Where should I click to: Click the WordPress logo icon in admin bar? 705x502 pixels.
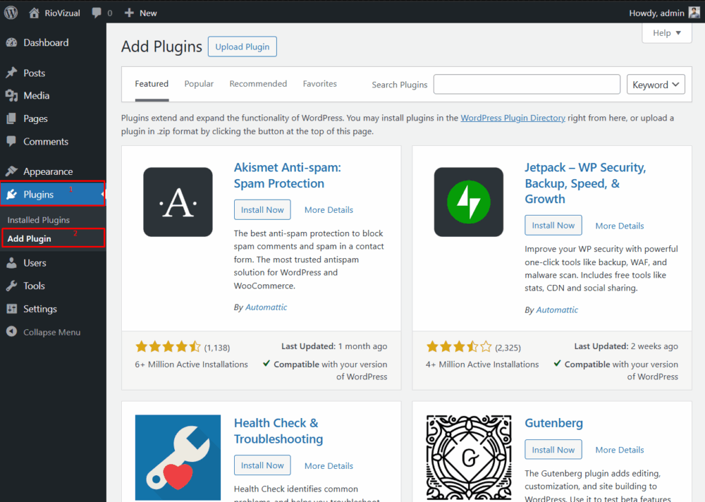[10, 12]
